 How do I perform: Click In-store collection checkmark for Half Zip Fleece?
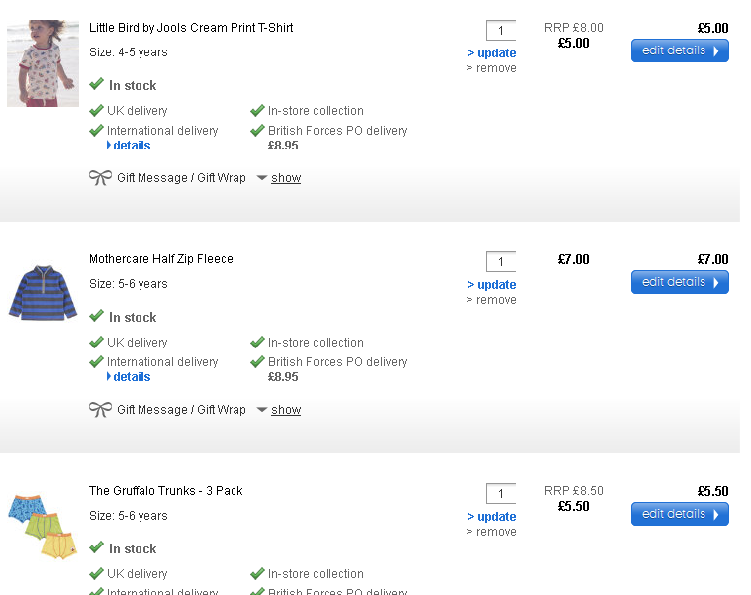tap(257, 343)
